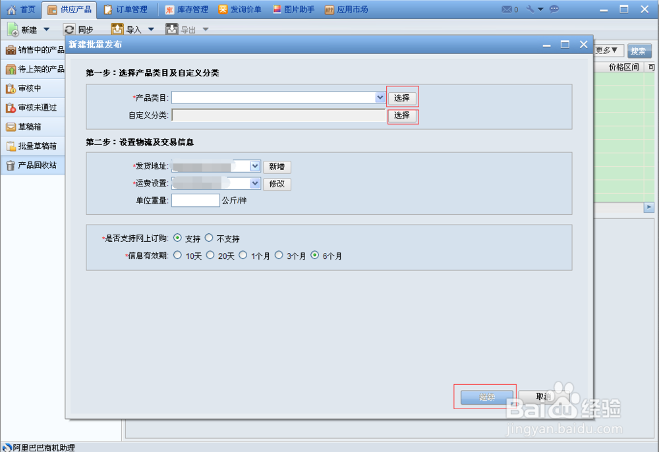Select 审核中 in sidebar
The height and width of the screenshot is (452, 659).
tap(33, 88)
